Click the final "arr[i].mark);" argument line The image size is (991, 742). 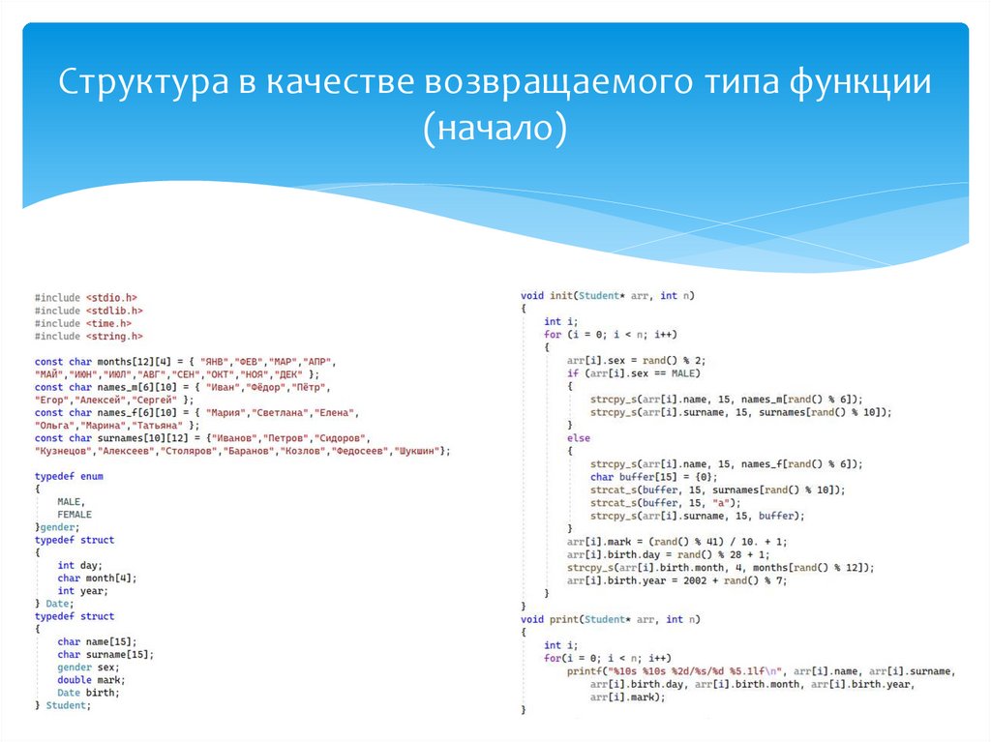(x=627, y=697)
